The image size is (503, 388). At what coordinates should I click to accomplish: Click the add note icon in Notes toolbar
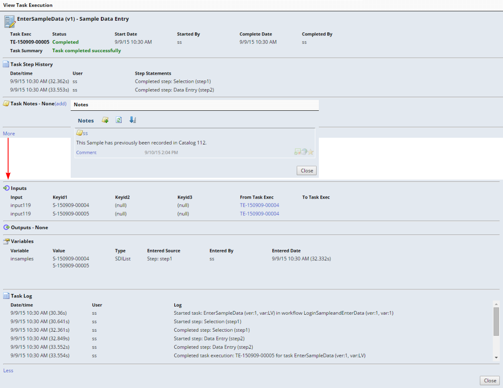tap(105, 120)
